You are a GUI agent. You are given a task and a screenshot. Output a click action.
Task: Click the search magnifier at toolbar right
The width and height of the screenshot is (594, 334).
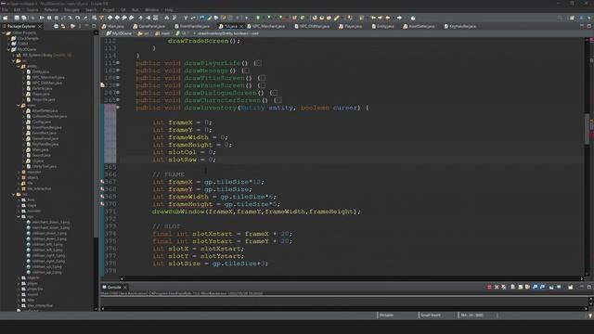click(560, 18)
